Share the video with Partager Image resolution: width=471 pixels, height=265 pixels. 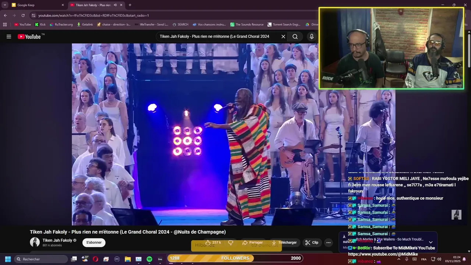(x=252, y=243)
